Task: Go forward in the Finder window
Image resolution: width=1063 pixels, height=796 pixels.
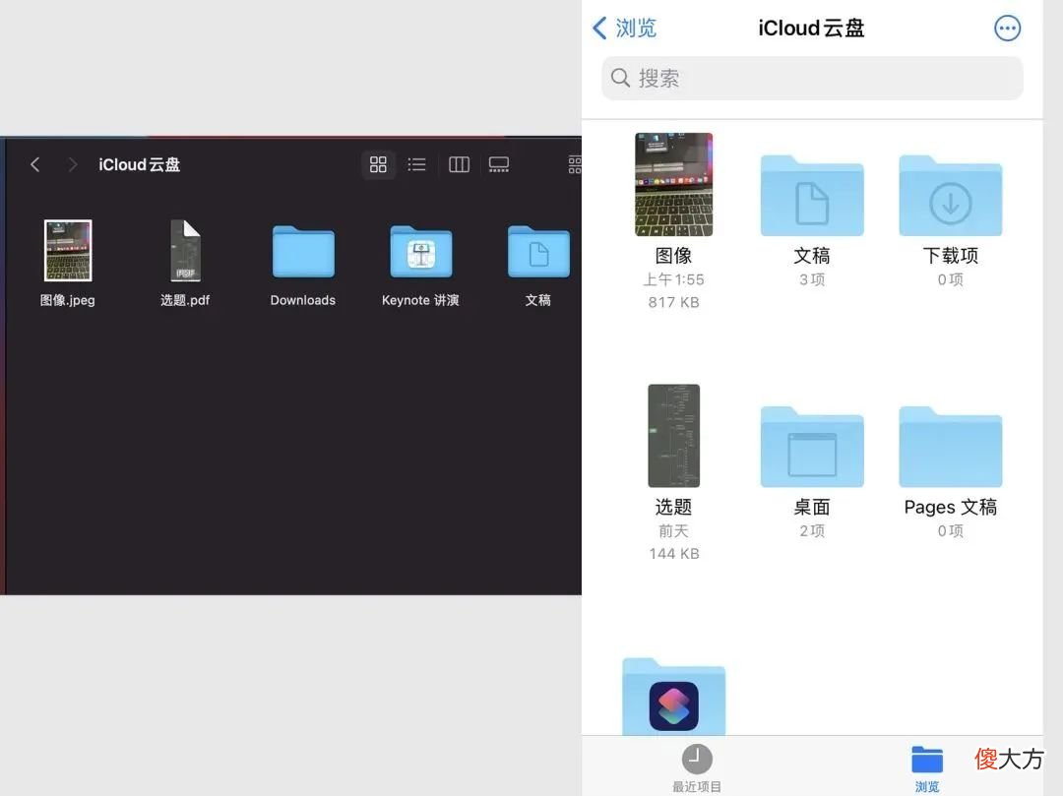Action: pos(72,164)
